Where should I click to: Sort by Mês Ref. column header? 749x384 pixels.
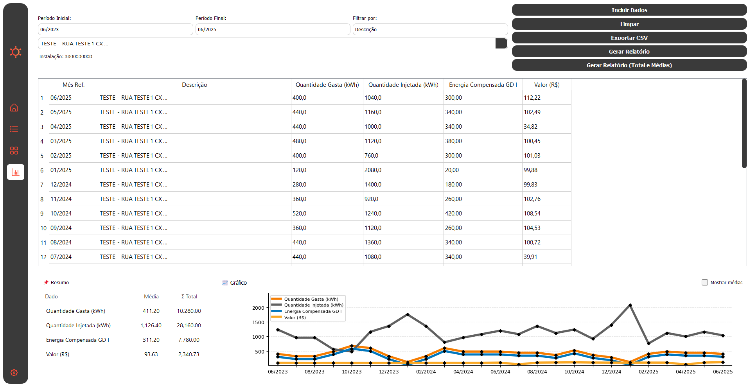pyautogui.click(x=74, y=85)
